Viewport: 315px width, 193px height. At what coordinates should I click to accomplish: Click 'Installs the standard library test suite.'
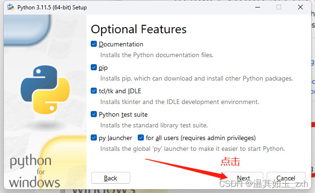(154, 125)
